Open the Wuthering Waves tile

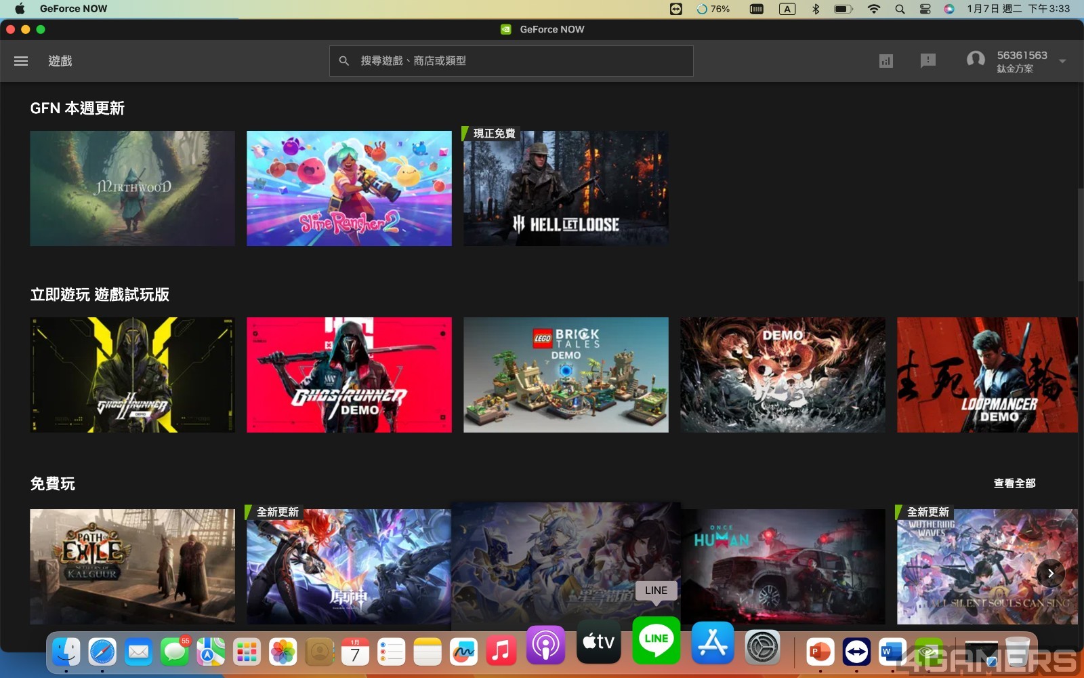pos(987,567)
